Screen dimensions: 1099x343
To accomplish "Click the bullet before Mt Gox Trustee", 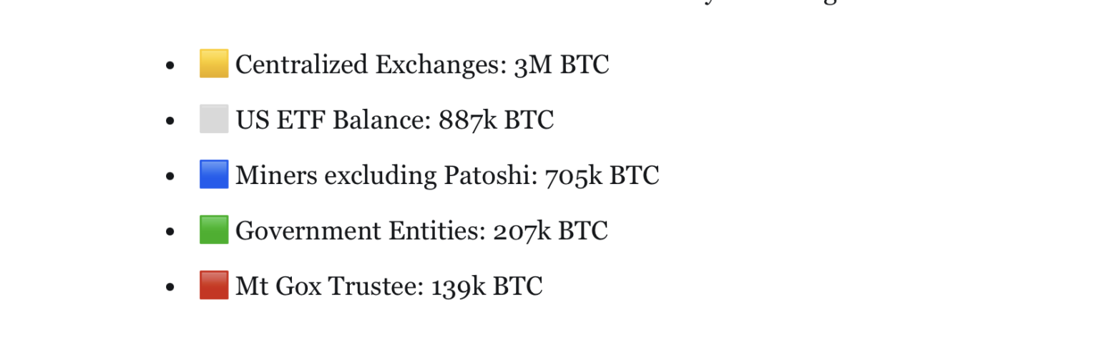I will (170, 287).
